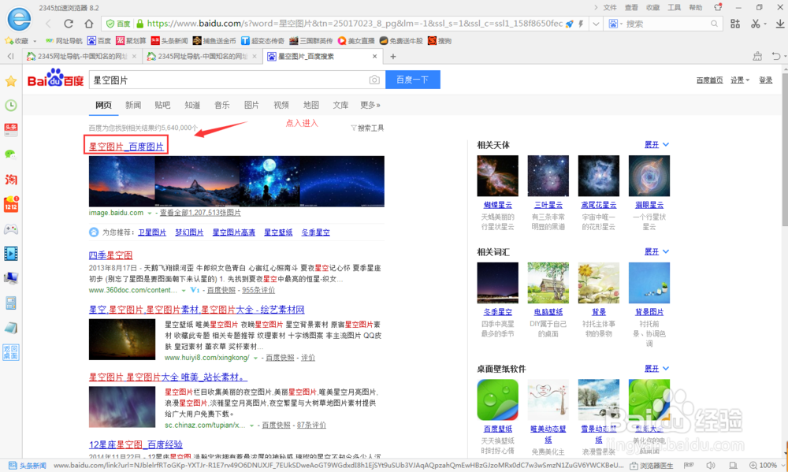Viewport: 788px width, 472px height.
Task: Open the app grid extensions icon
Action: (x=735, y=24)
